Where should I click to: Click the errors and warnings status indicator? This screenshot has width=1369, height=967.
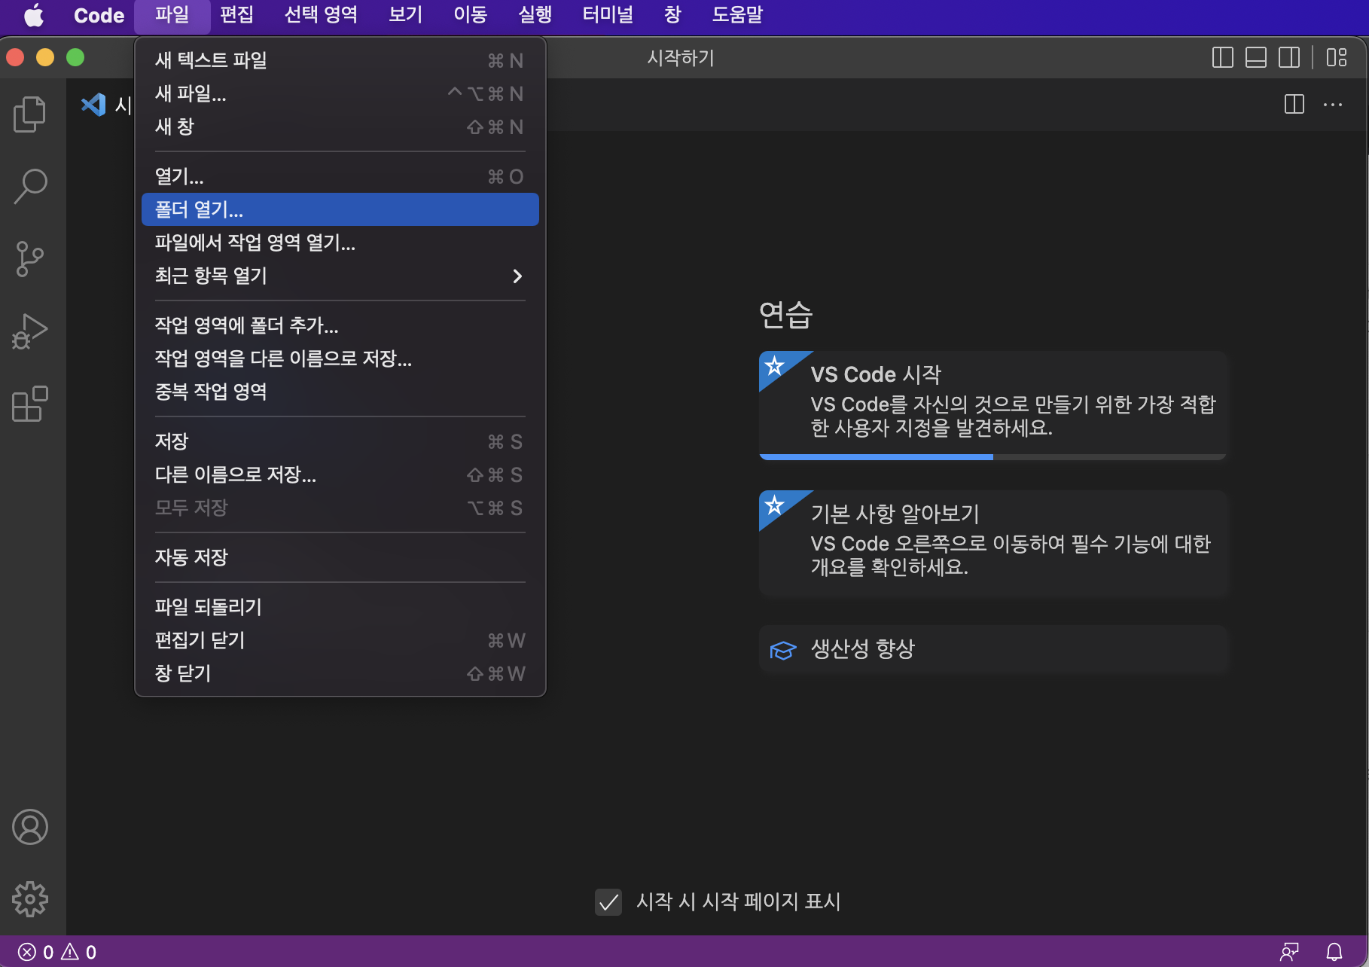(x=57, y=952)
